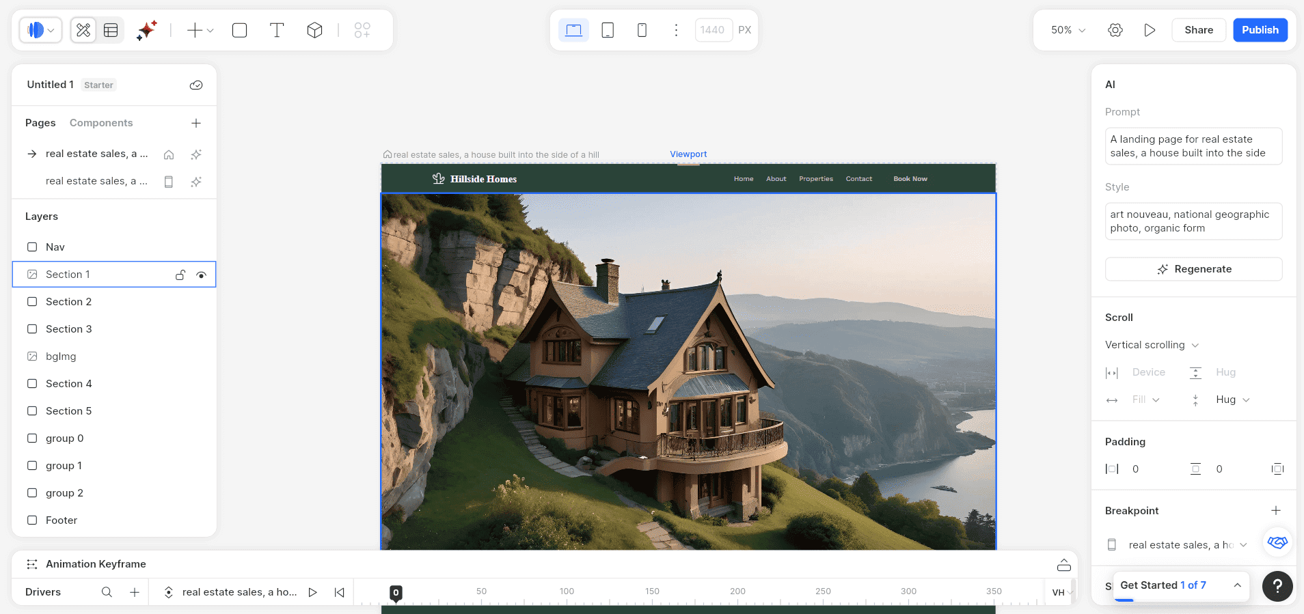Expand the Vertical scrolling dropdown
The height and width of the screenshot is (614, 1304).
click(1152, 345)
